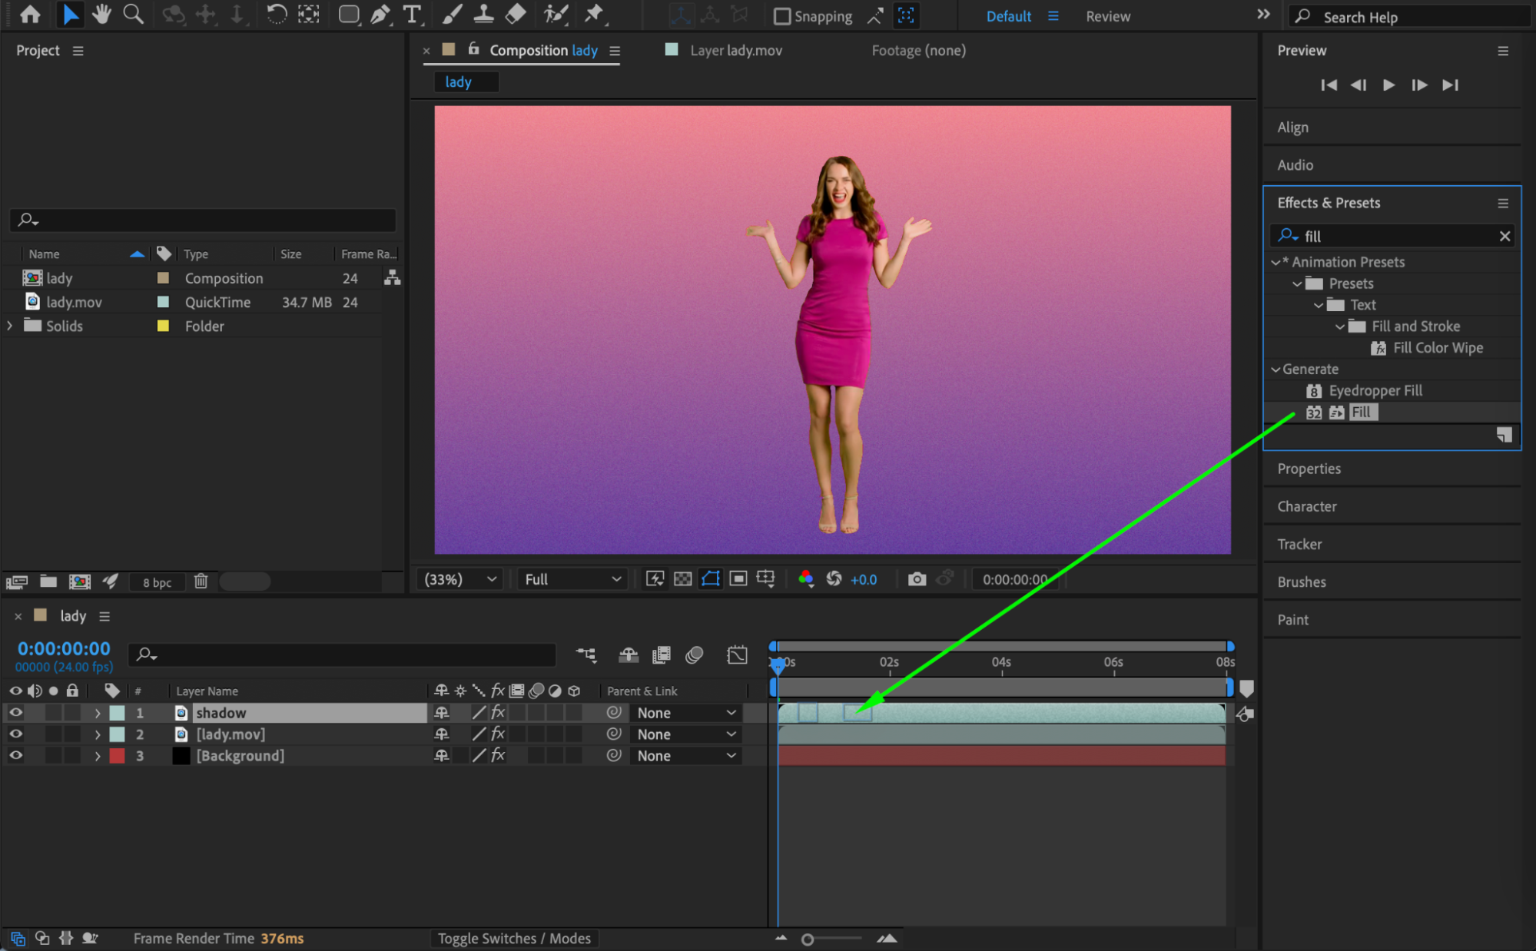1536x951 pixels.
Task: Select the Type tool
Action: click(412, 15)
